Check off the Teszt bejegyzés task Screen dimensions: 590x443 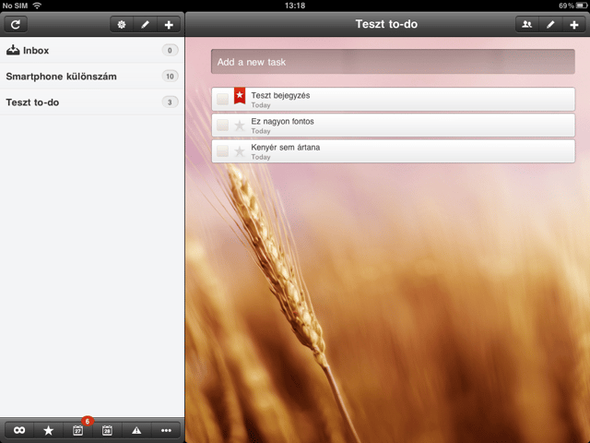(222, 100)
